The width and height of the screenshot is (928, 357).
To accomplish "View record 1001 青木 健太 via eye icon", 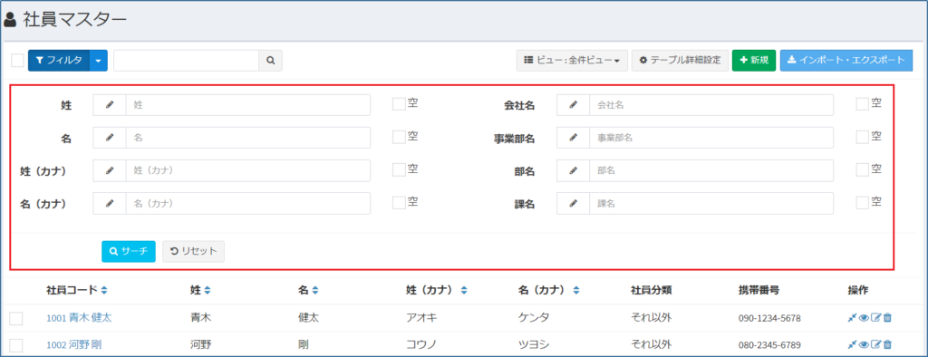I will (864, 318).
